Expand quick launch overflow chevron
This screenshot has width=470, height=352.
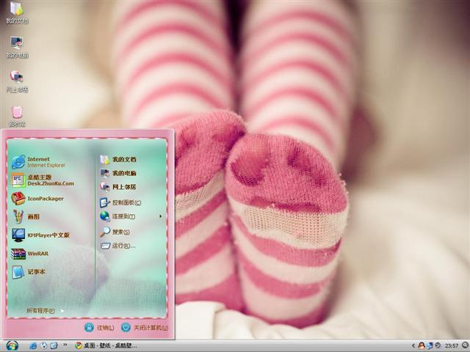tap(65, 345)
